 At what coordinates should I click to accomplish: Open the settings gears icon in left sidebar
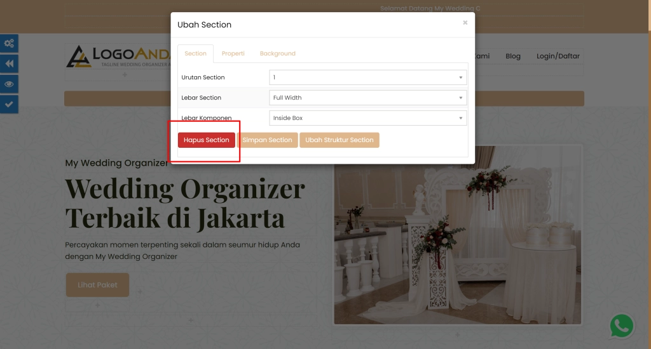[9, 43]
